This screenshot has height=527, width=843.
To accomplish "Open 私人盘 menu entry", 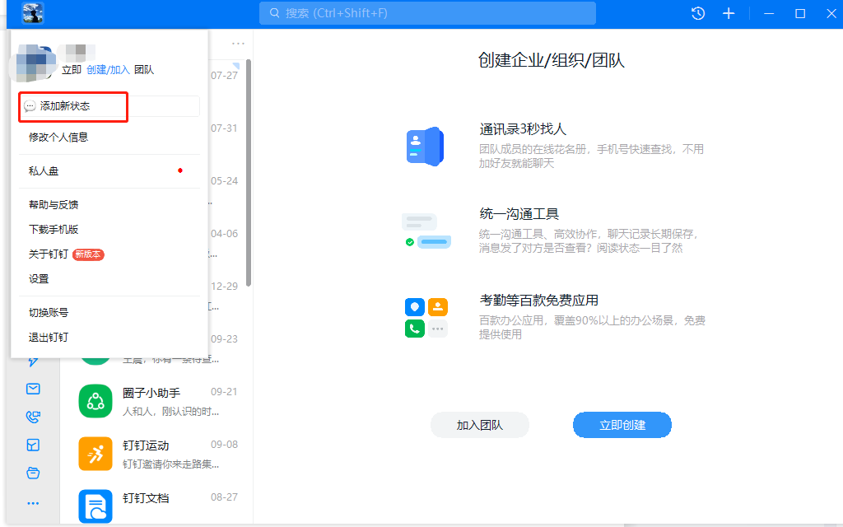I will (44, 171).
